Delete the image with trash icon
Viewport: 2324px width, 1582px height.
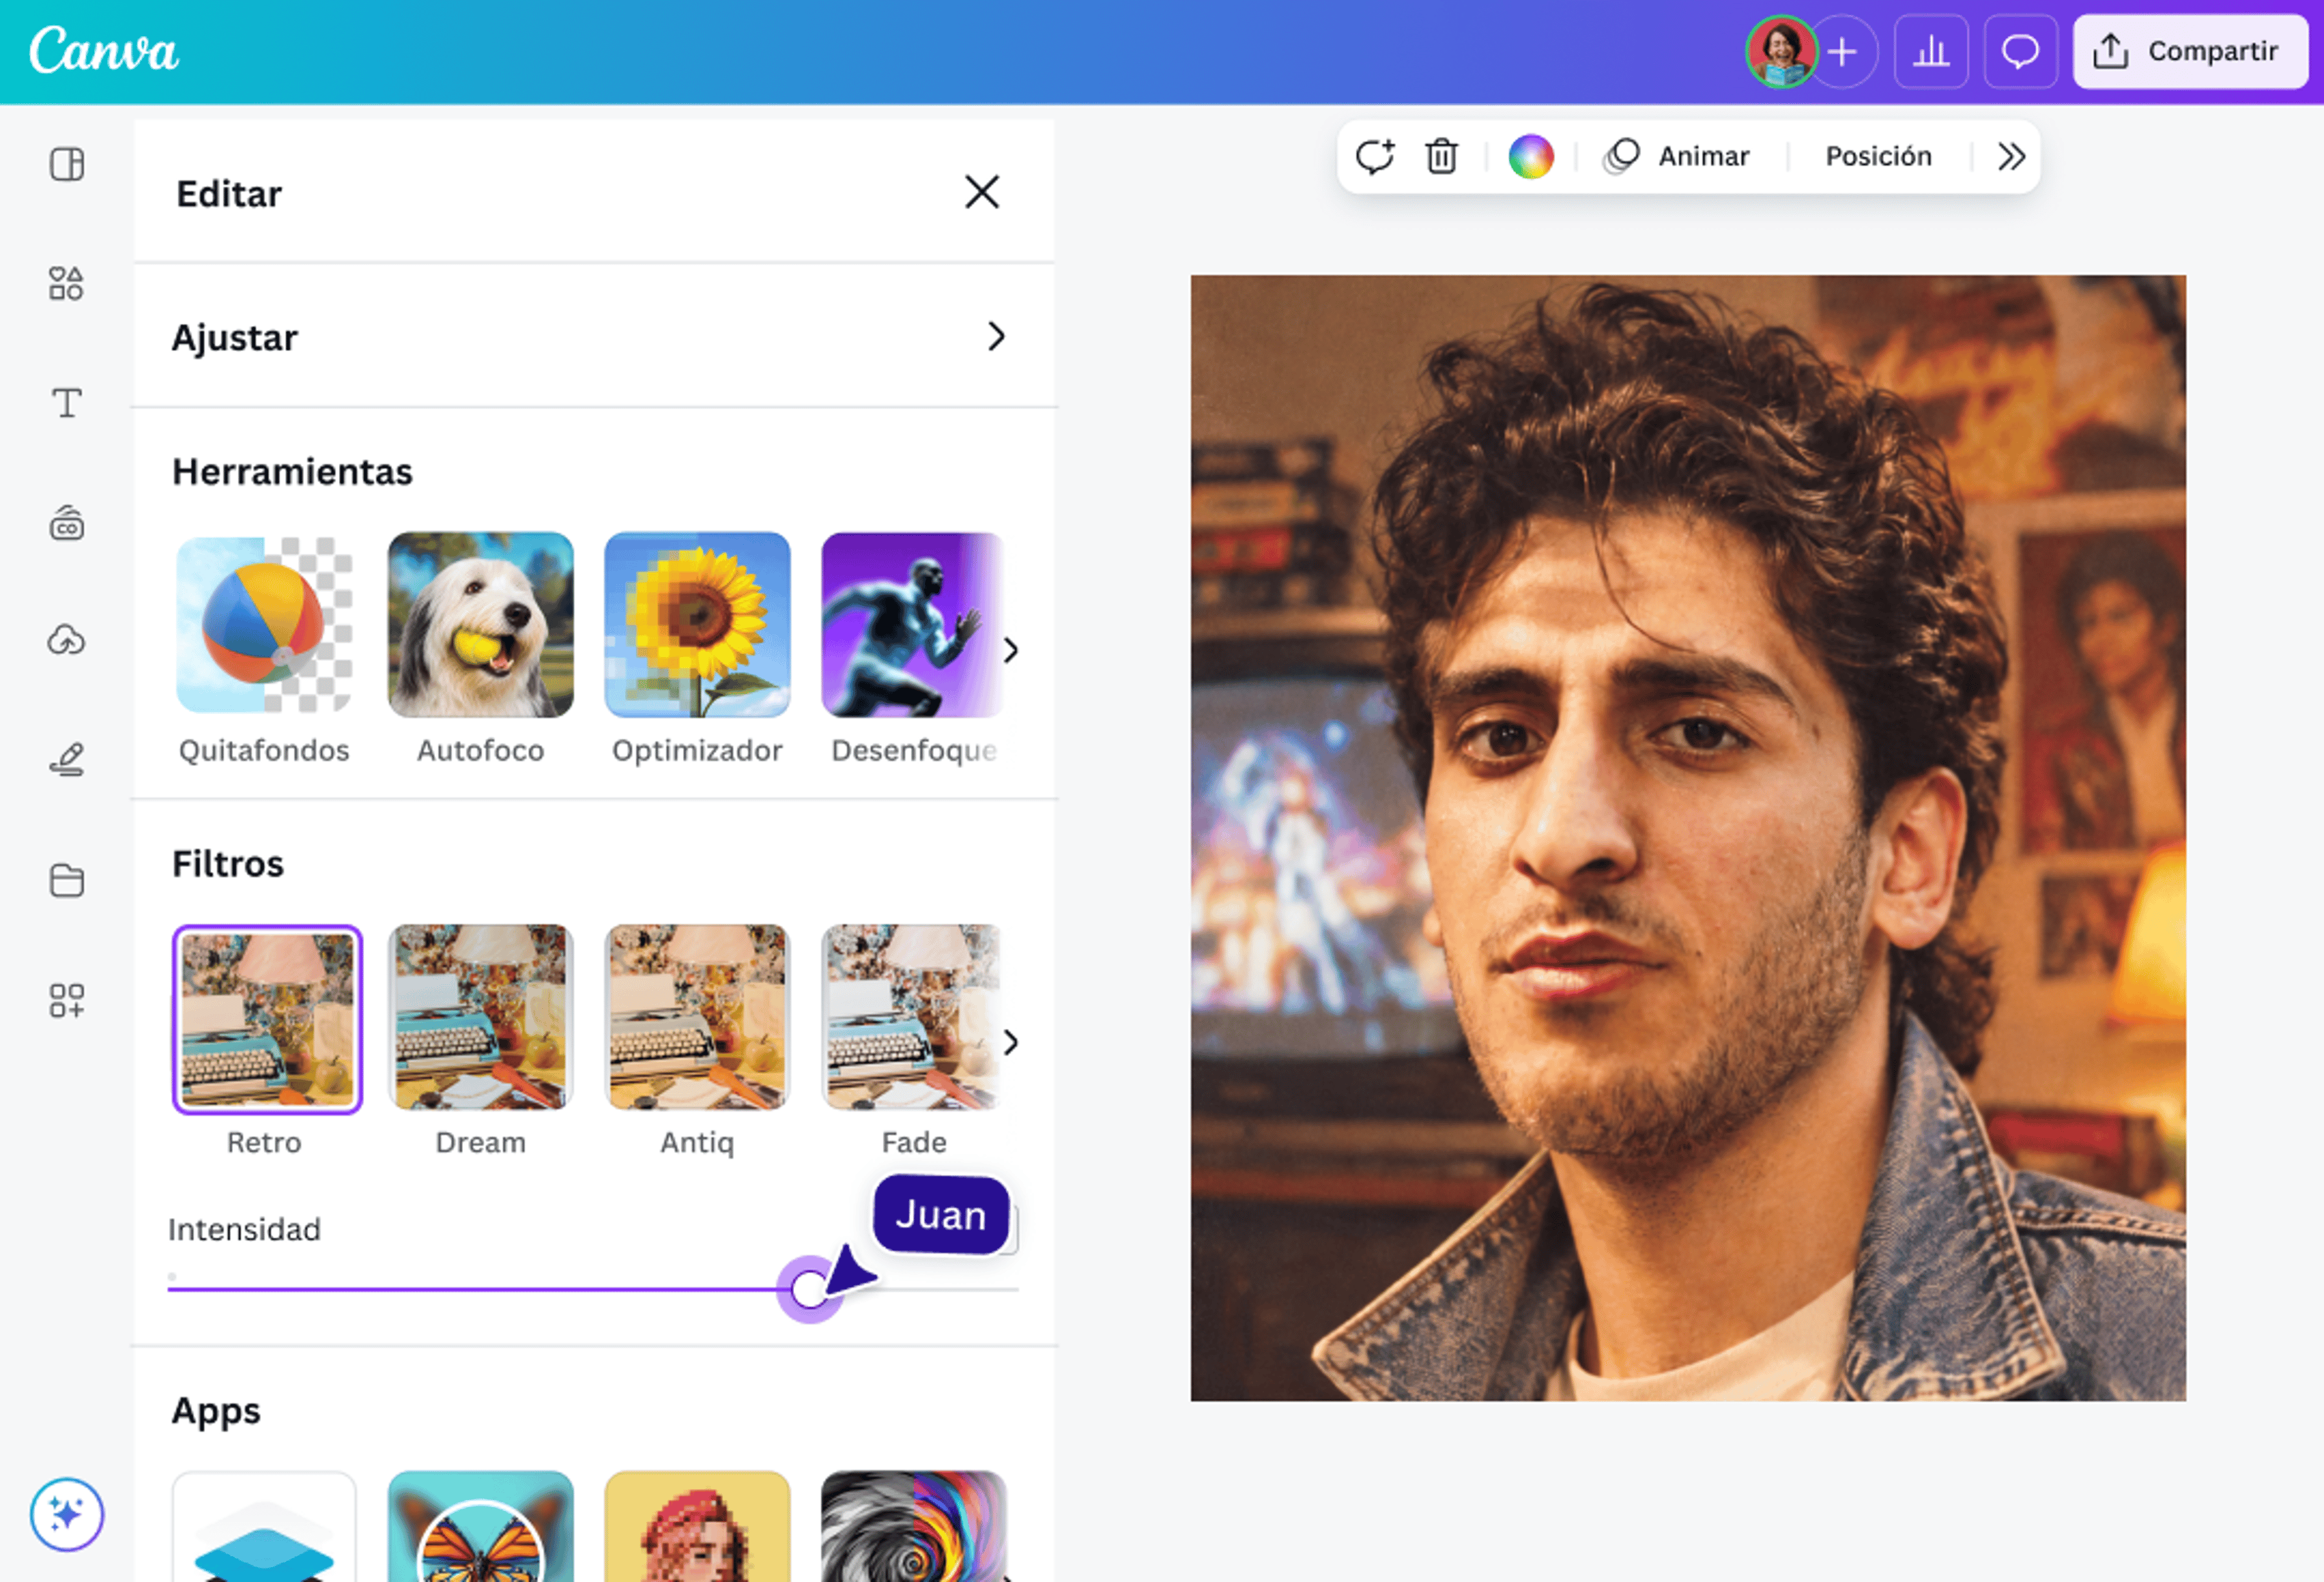[1441, 156]
